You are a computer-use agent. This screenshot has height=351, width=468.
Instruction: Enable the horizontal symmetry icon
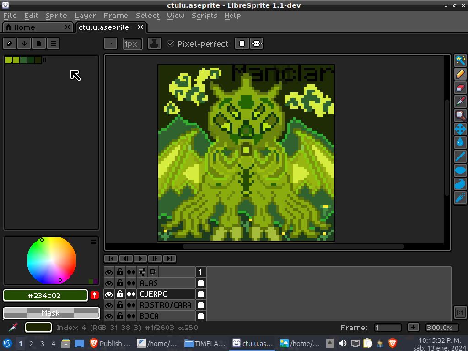(242, 43)
